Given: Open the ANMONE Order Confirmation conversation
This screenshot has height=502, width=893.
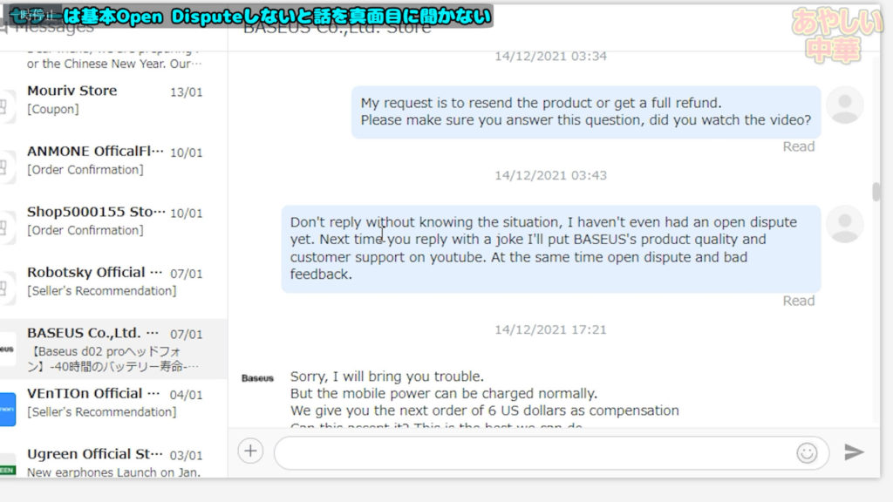Looking at the screenshot, I should [x=114, y=160].
